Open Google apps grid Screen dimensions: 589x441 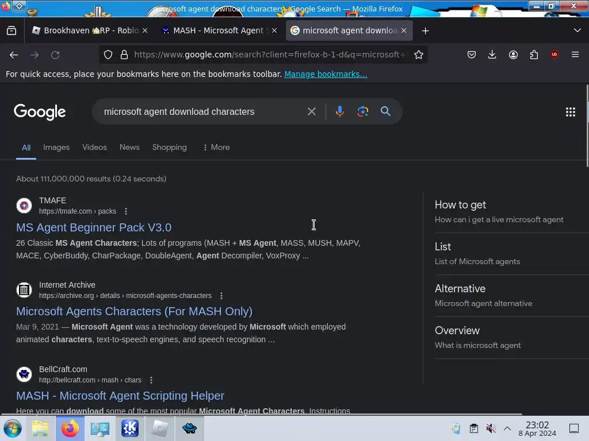[x=570, y=112]
